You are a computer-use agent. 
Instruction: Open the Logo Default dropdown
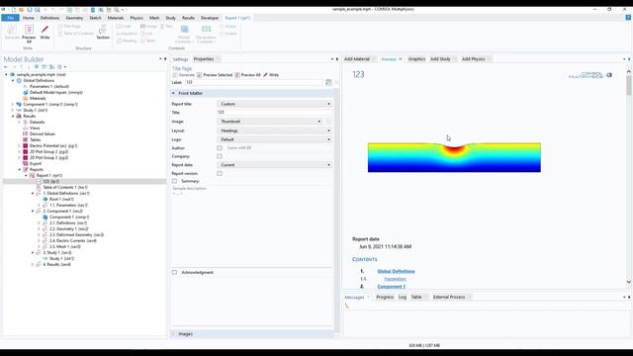(275, 139)
